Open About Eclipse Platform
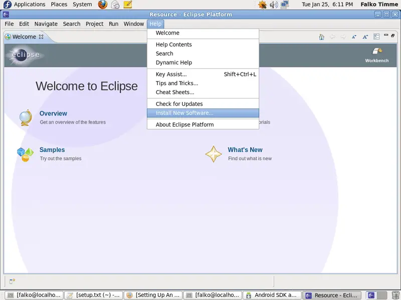Screen dimensions: 401x300 pos(203,124)
